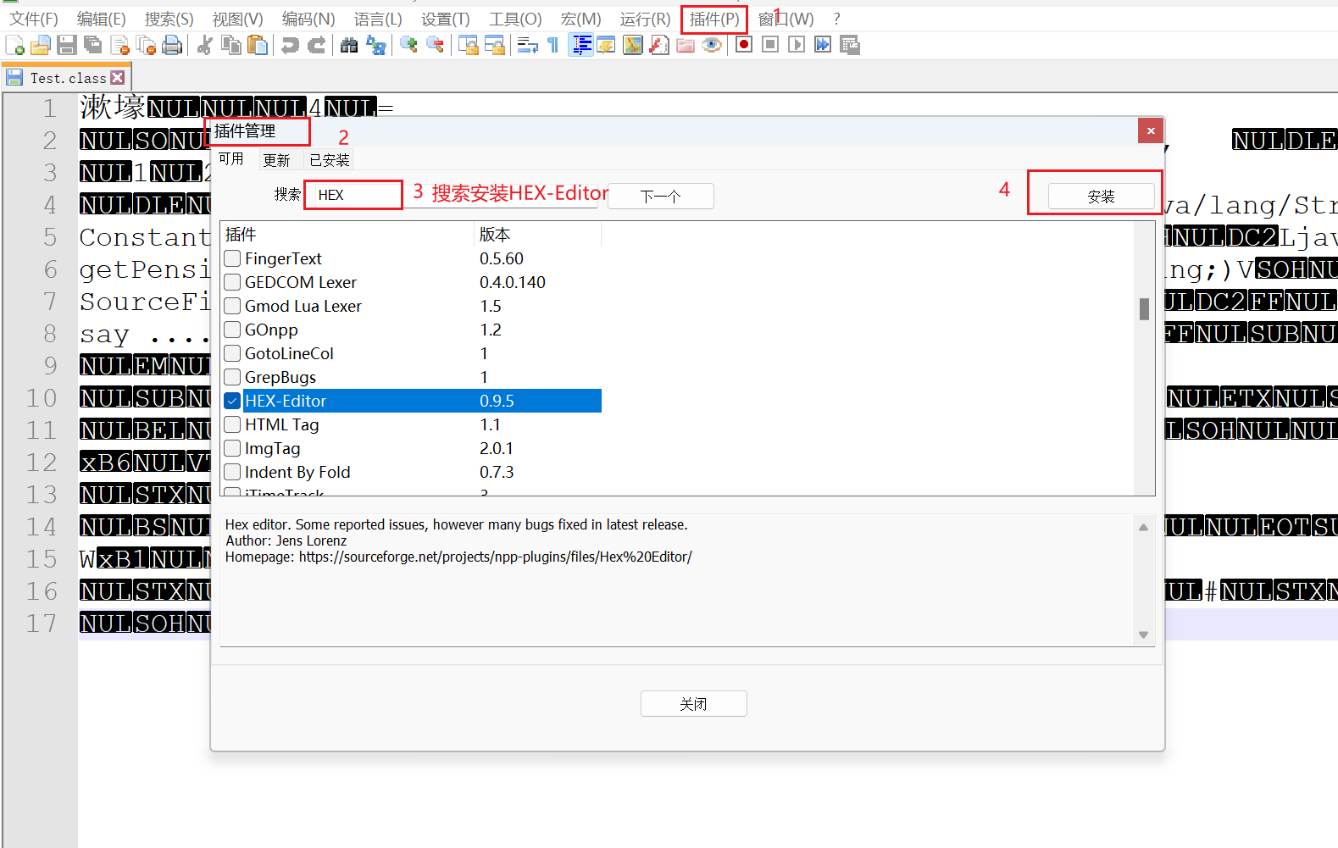Close the plugin manager with red X
Viewport: 1338px width, 848px height.
1151,130
